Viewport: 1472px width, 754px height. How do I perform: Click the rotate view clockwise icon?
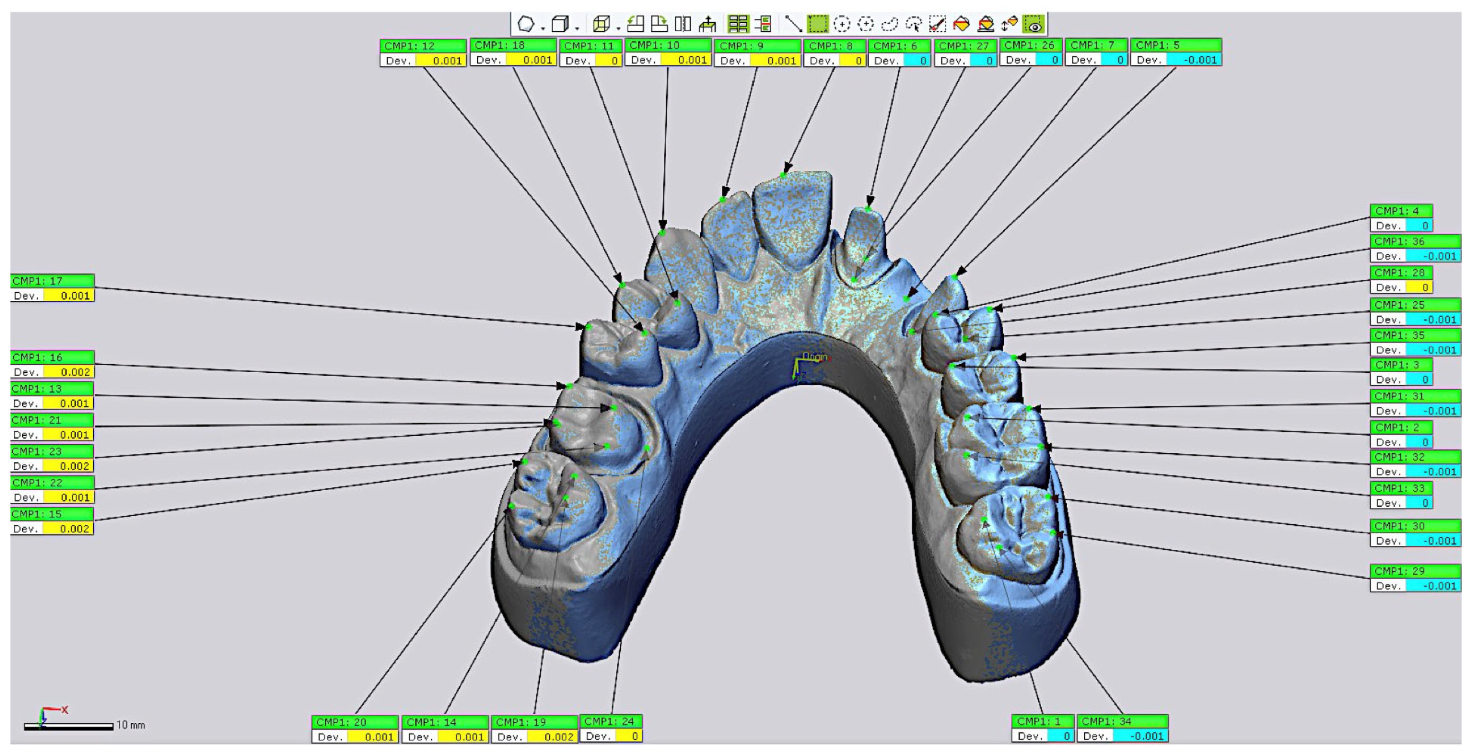660,24
